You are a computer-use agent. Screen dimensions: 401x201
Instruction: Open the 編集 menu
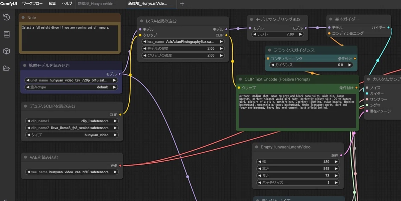coord(52,4)
